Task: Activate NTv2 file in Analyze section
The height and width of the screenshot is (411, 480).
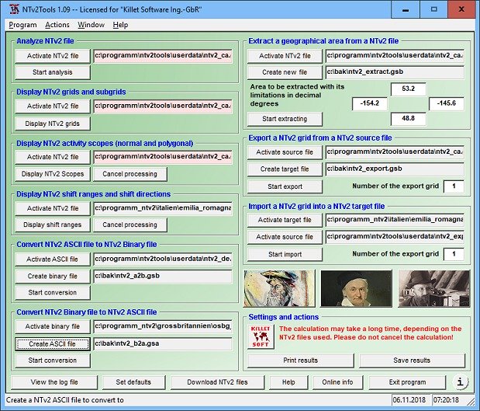Action: (x=53, y=56)
